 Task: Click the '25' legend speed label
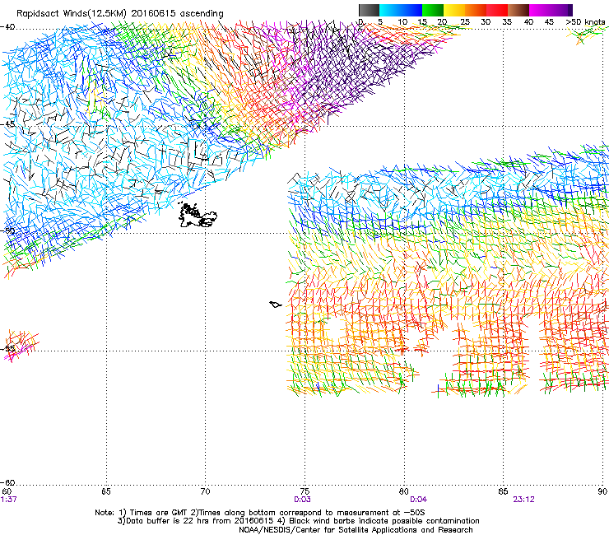click(464, 22)
